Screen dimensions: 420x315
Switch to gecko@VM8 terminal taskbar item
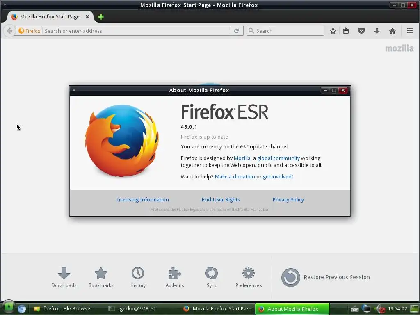coord(132,309)
